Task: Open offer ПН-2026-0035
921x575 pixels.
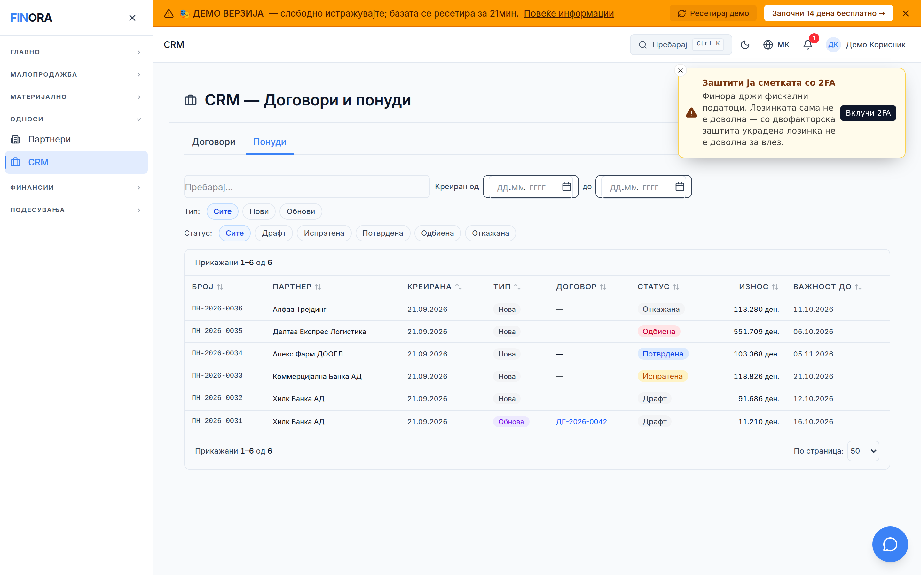Action: tap(217, 331)
